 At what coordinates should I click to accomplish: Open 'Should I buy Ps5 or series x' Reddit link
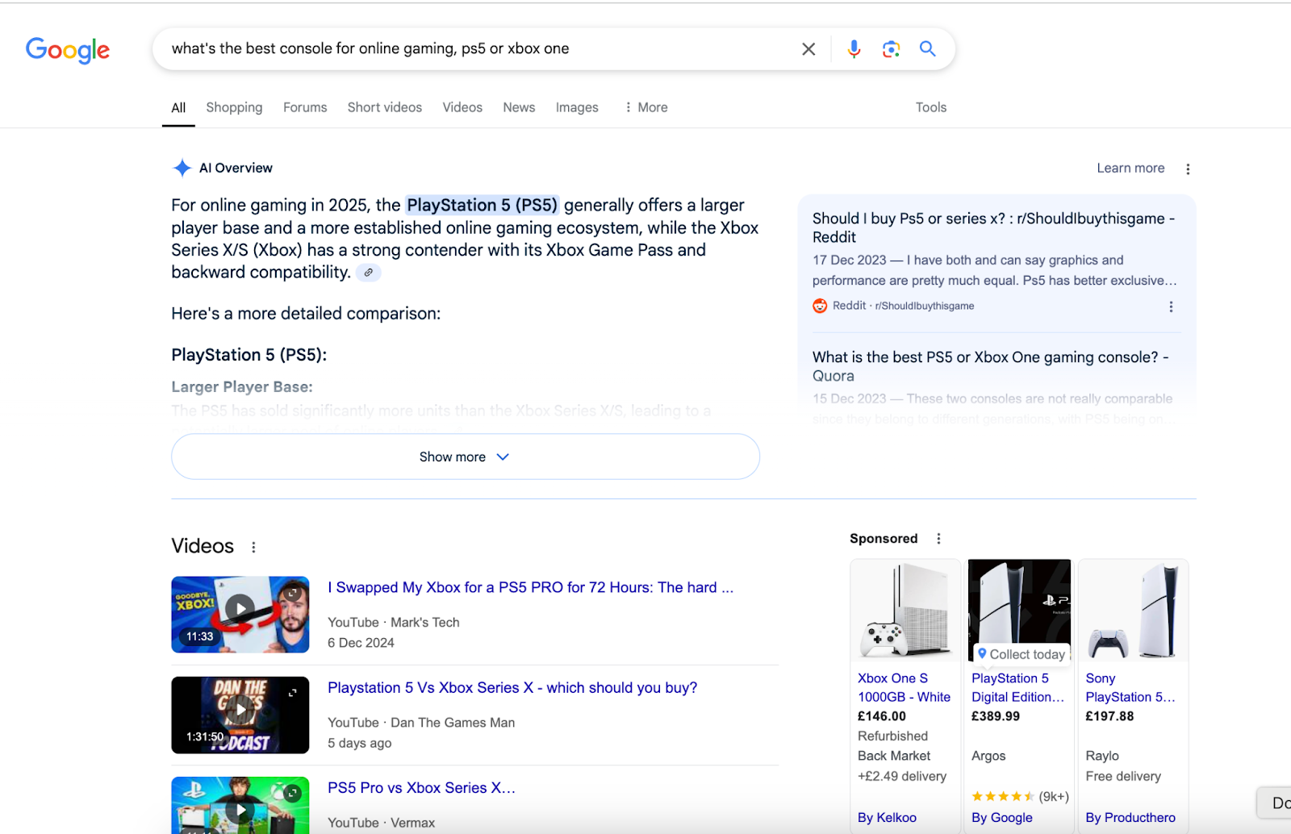click(993, 227)
